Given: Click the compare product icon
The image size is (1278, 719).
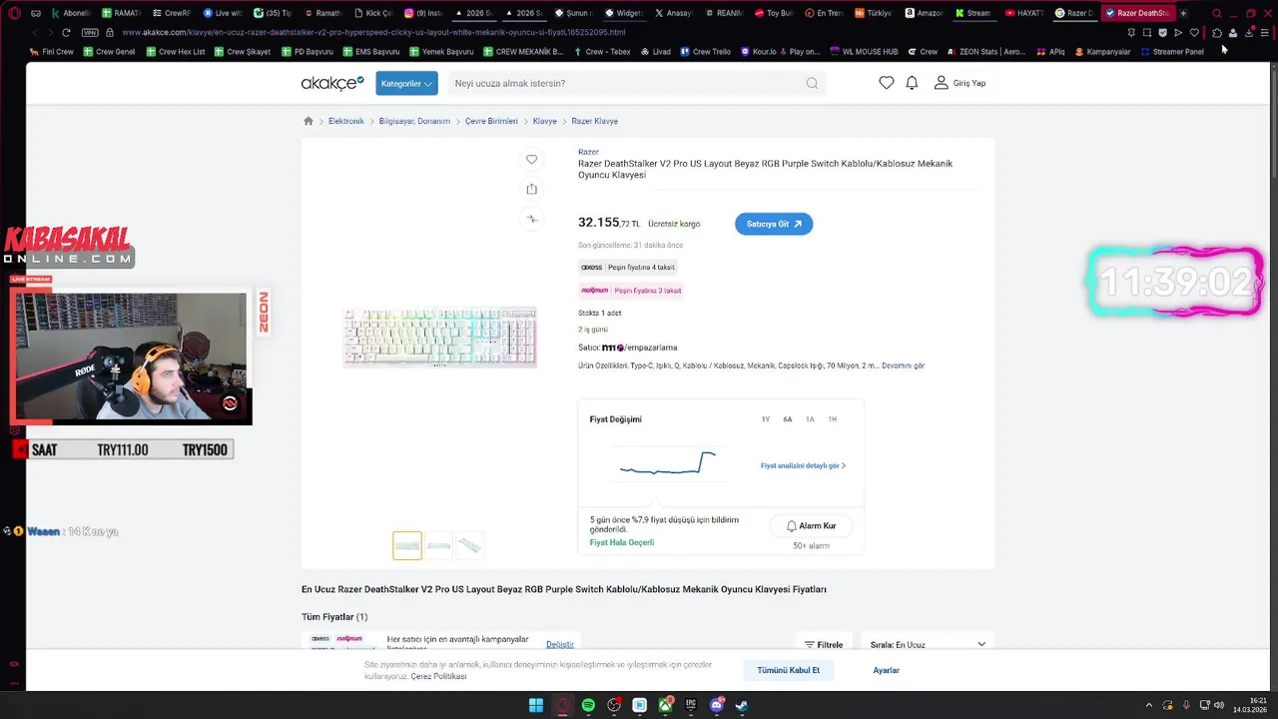Looking at the screenshot, I should pyautogui.click(x=531, y=219).
